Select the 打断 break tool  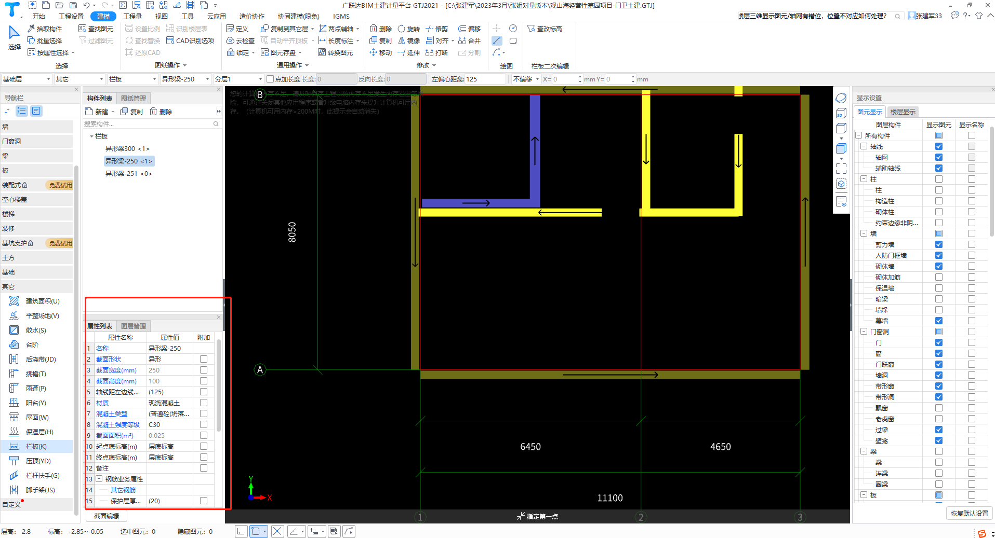pos(436,52)
